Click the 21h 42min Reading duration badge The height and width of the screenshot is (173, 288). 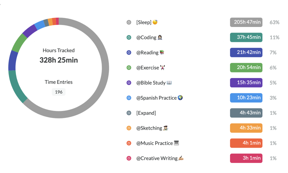pyautogui.click(x=246, y=52)
